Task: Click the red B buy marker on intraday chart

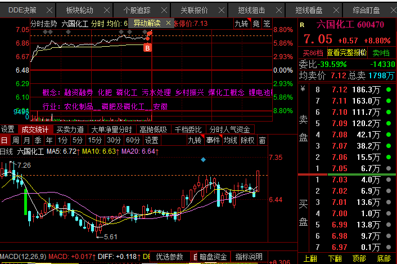Action: click(147, 48)
